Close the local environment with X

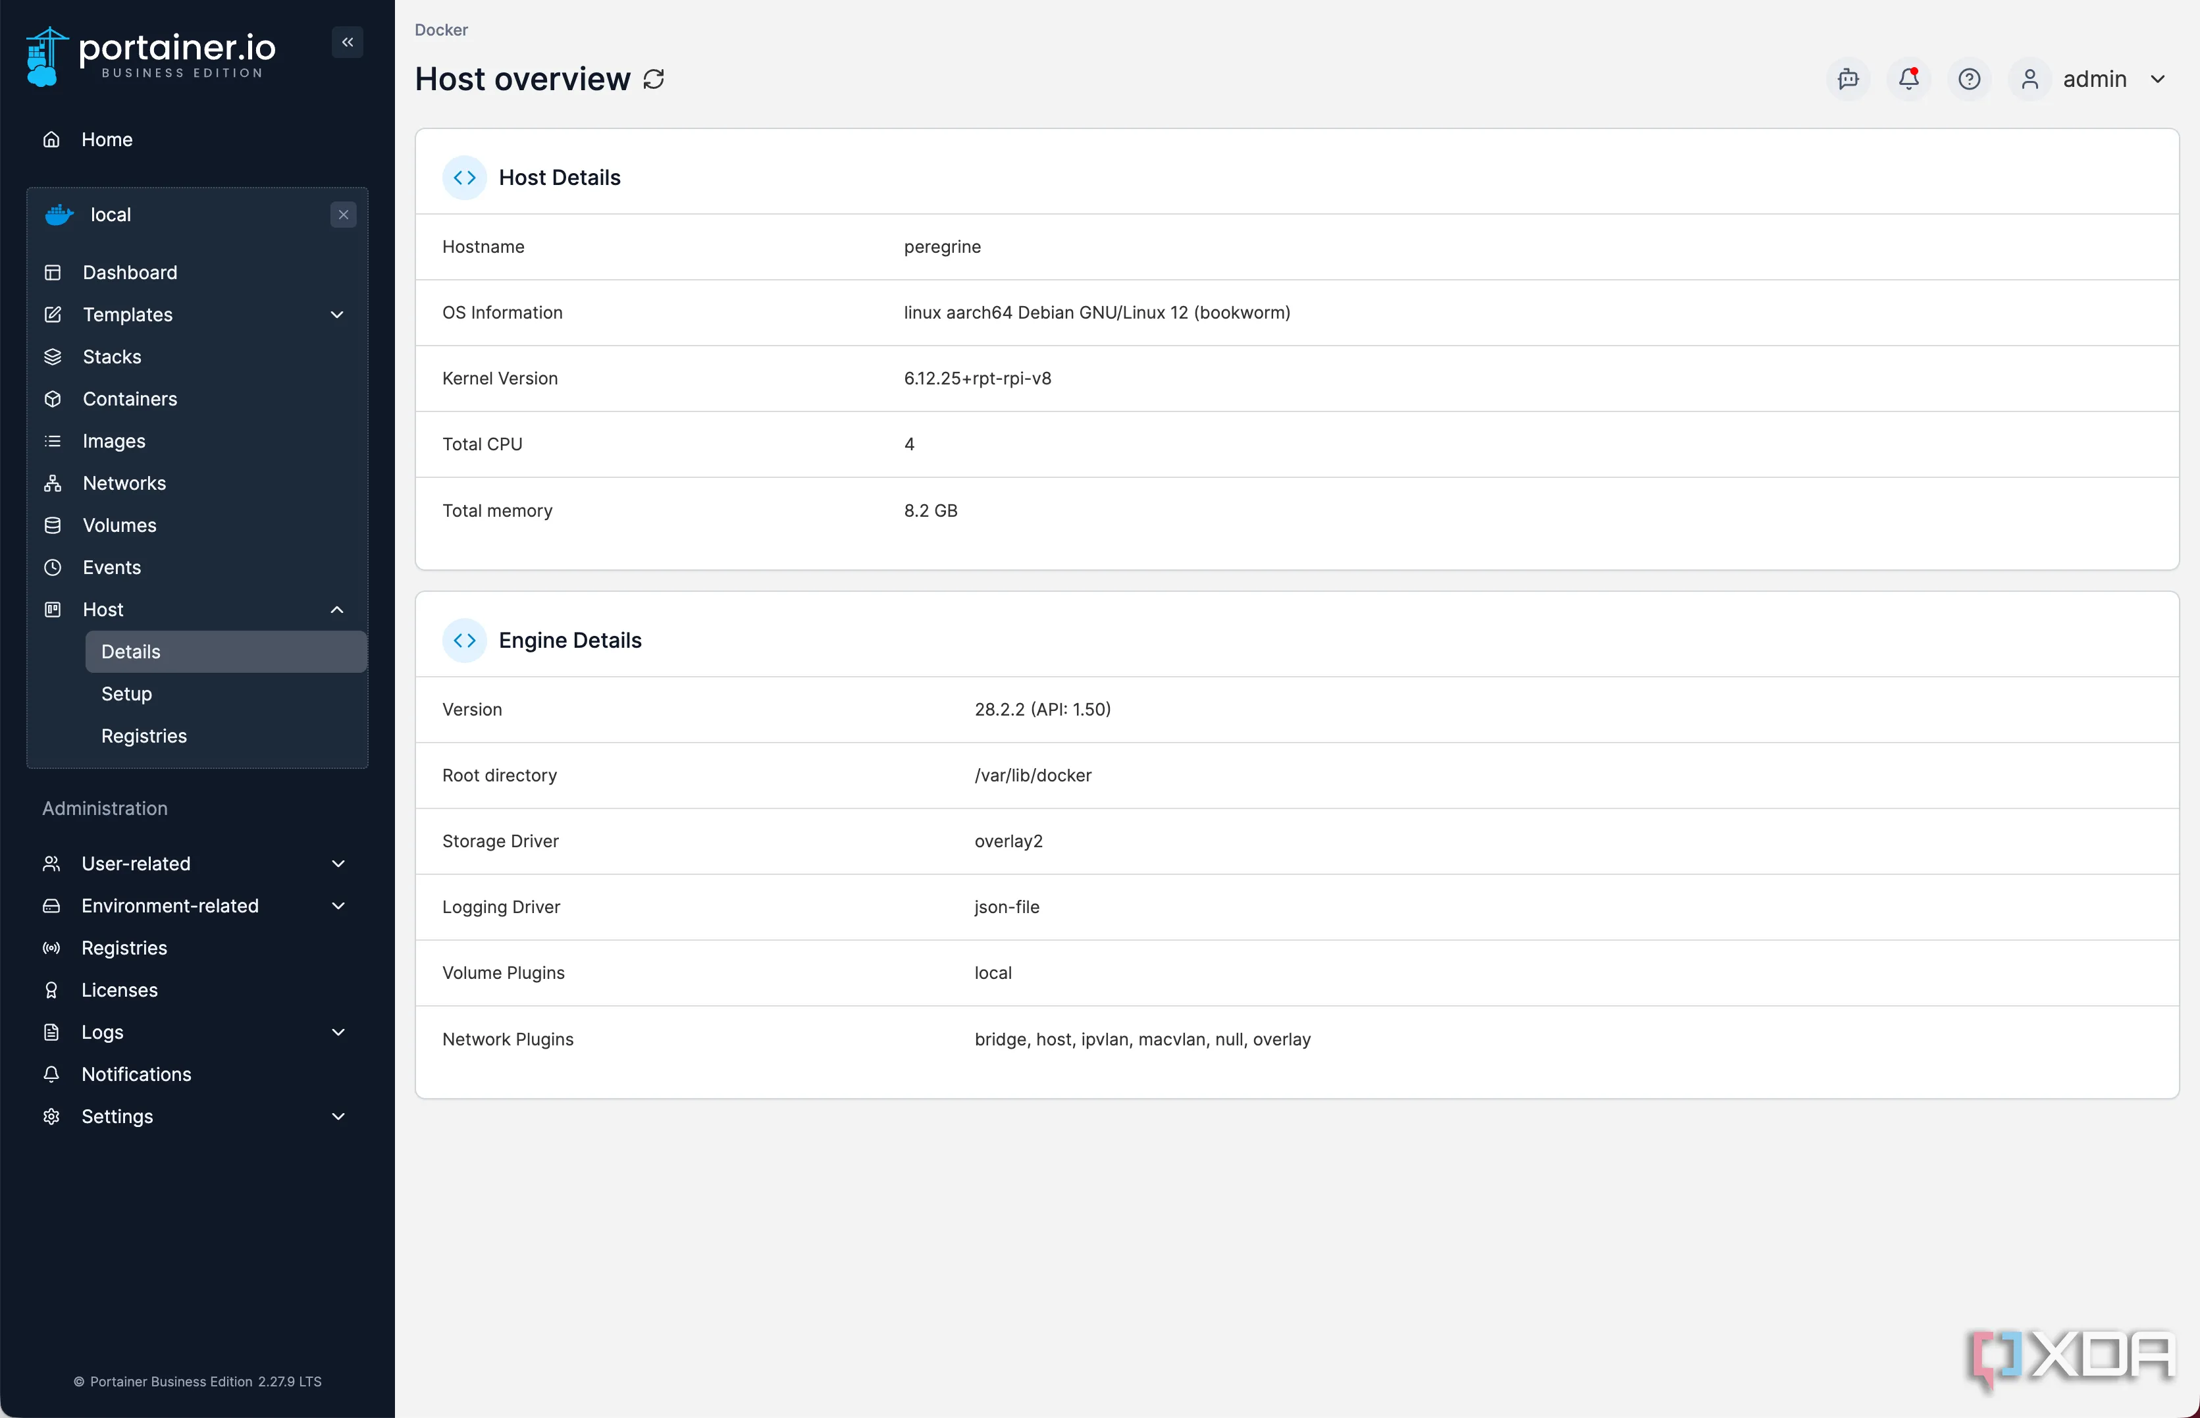click(x=344, y=215)
